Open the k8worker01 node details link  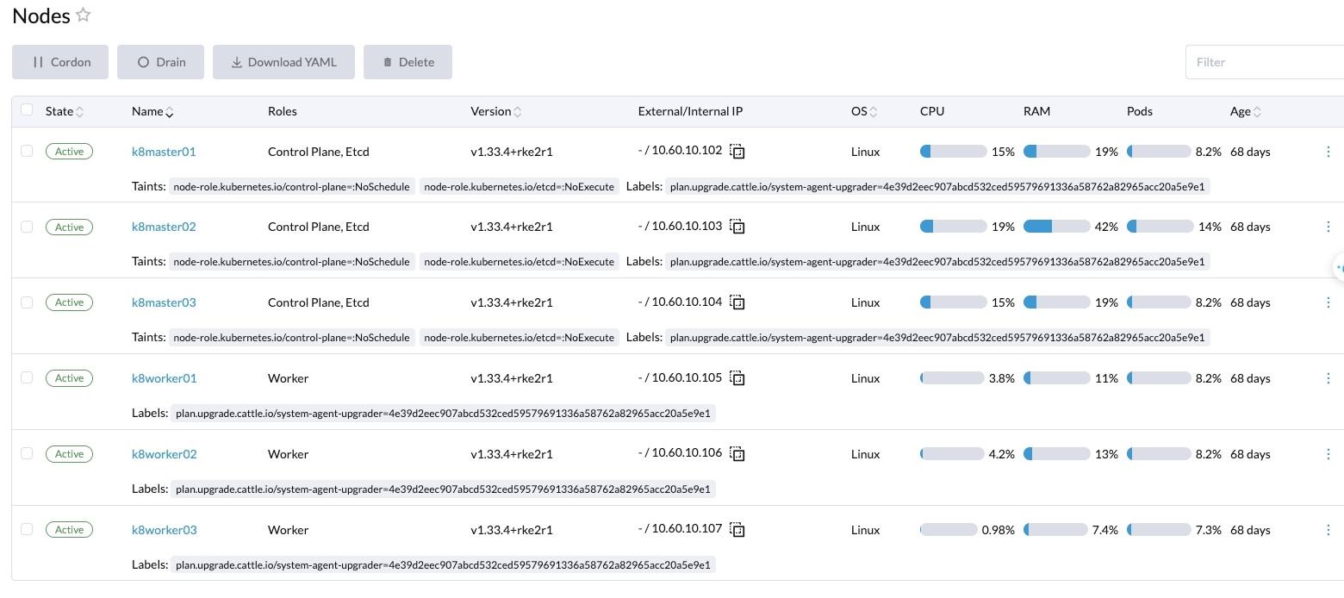click(164, 377)
